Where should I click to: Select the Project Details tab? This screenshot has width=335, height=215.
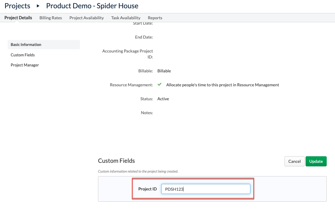click(18, 18)
